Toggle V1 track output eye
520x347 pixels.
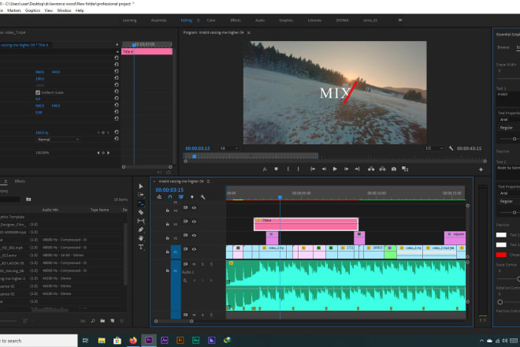[x=194, y=249]
